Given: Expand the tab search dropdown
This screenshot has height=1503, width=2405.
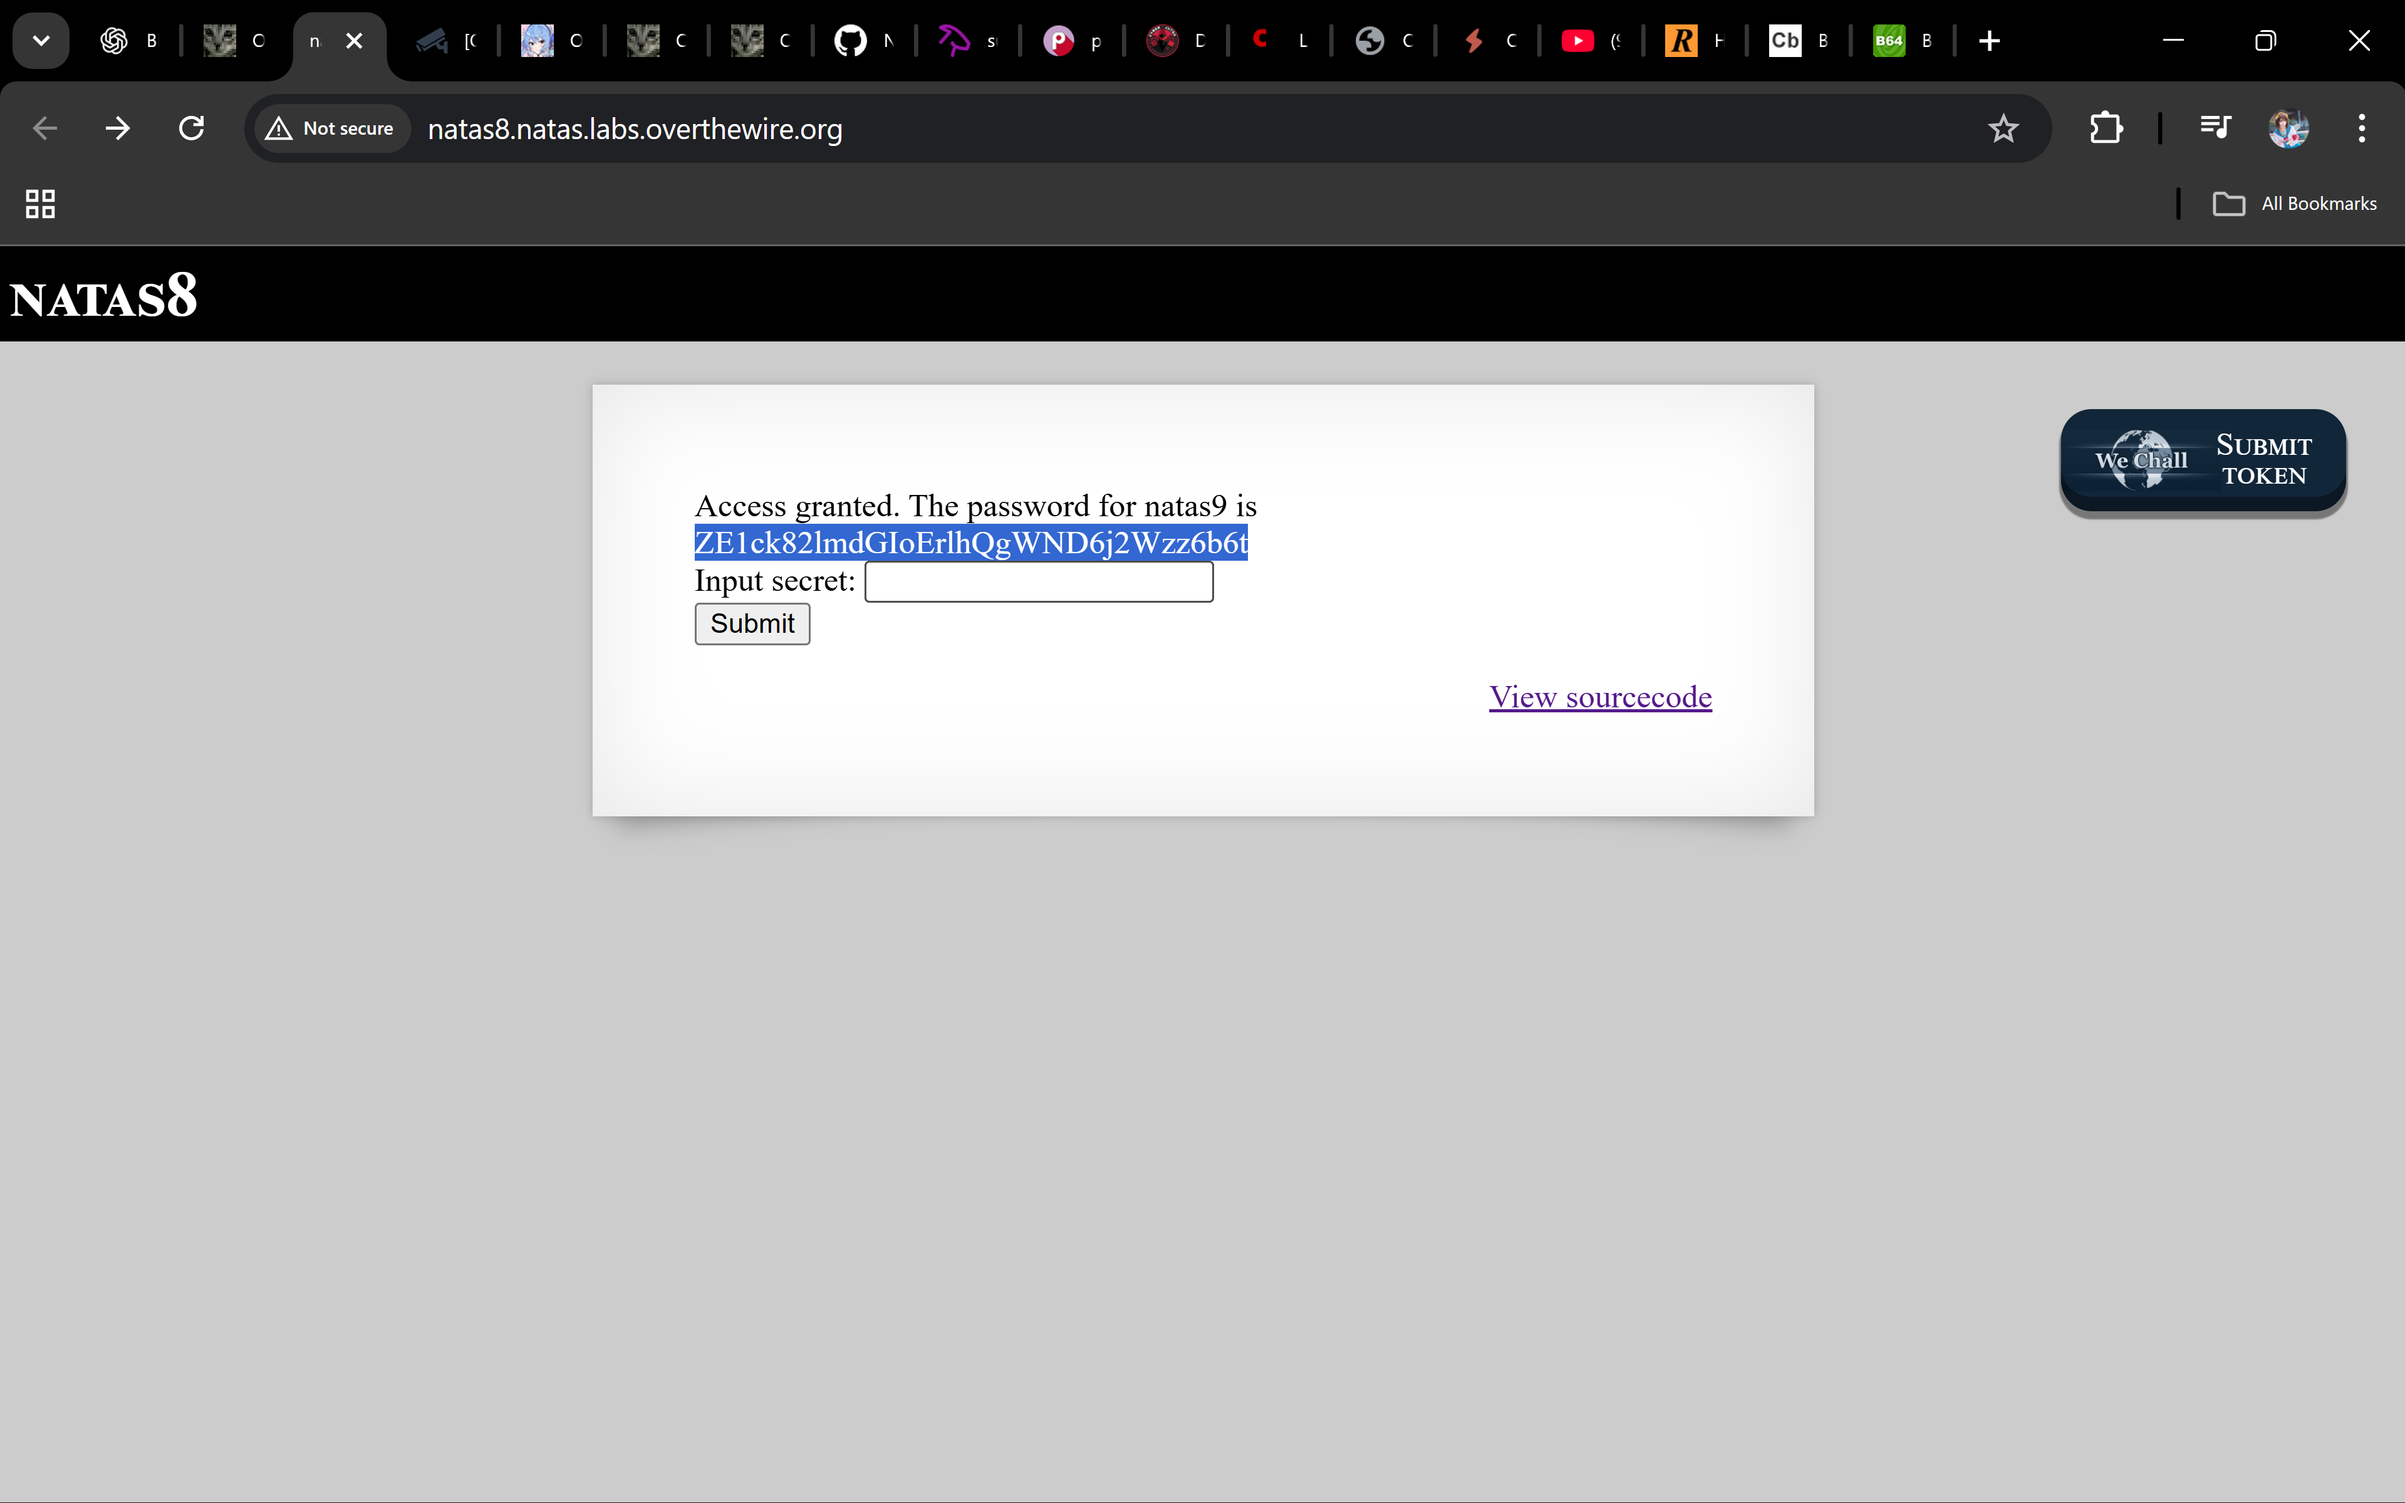Looking at the screenshot, I should coord(41,41).
